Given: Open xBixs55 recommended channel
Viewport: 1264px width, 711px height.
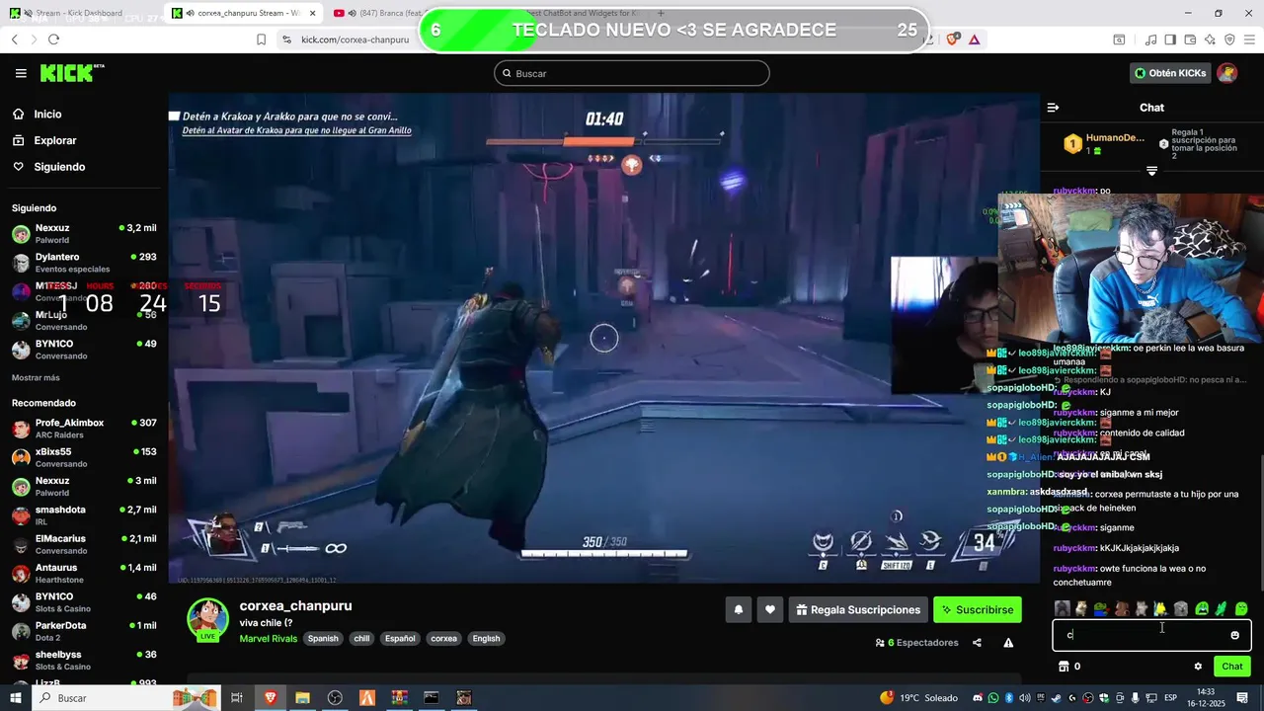Looking at the screenshot, I should pyautogui.click(x=84, y=457).
